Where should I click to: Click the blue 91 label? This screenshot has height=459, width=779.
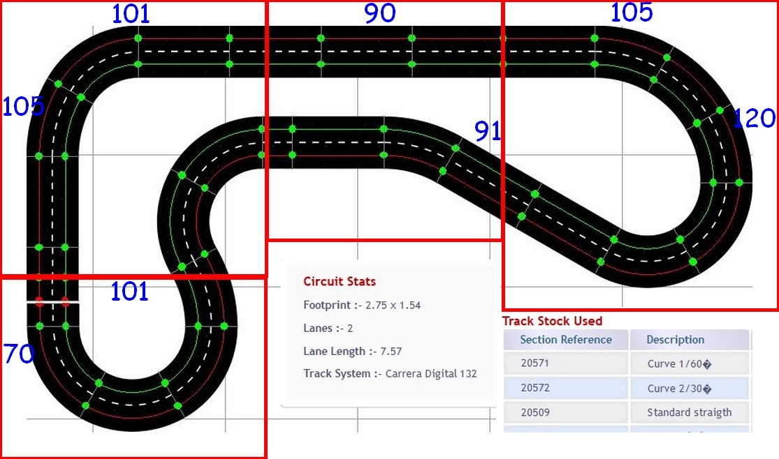point(488,131)
